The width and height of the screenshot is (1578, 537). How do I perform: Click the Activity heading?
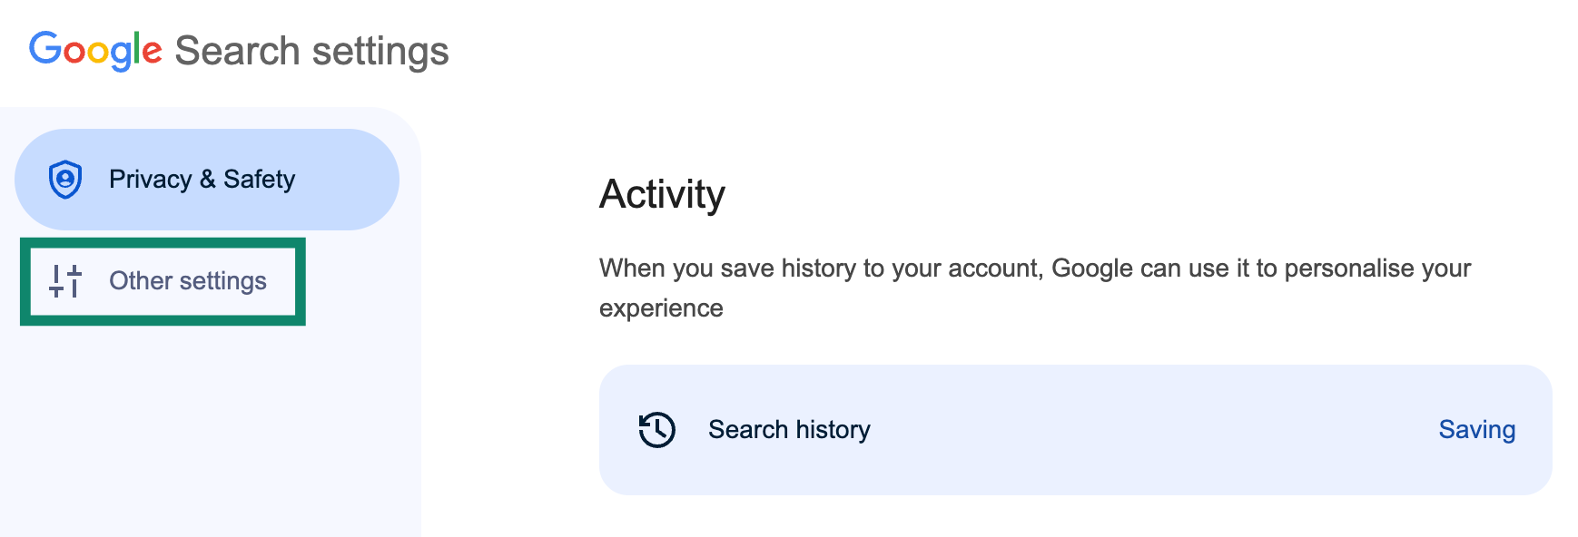pyautogui.click(x=662, y=194)
